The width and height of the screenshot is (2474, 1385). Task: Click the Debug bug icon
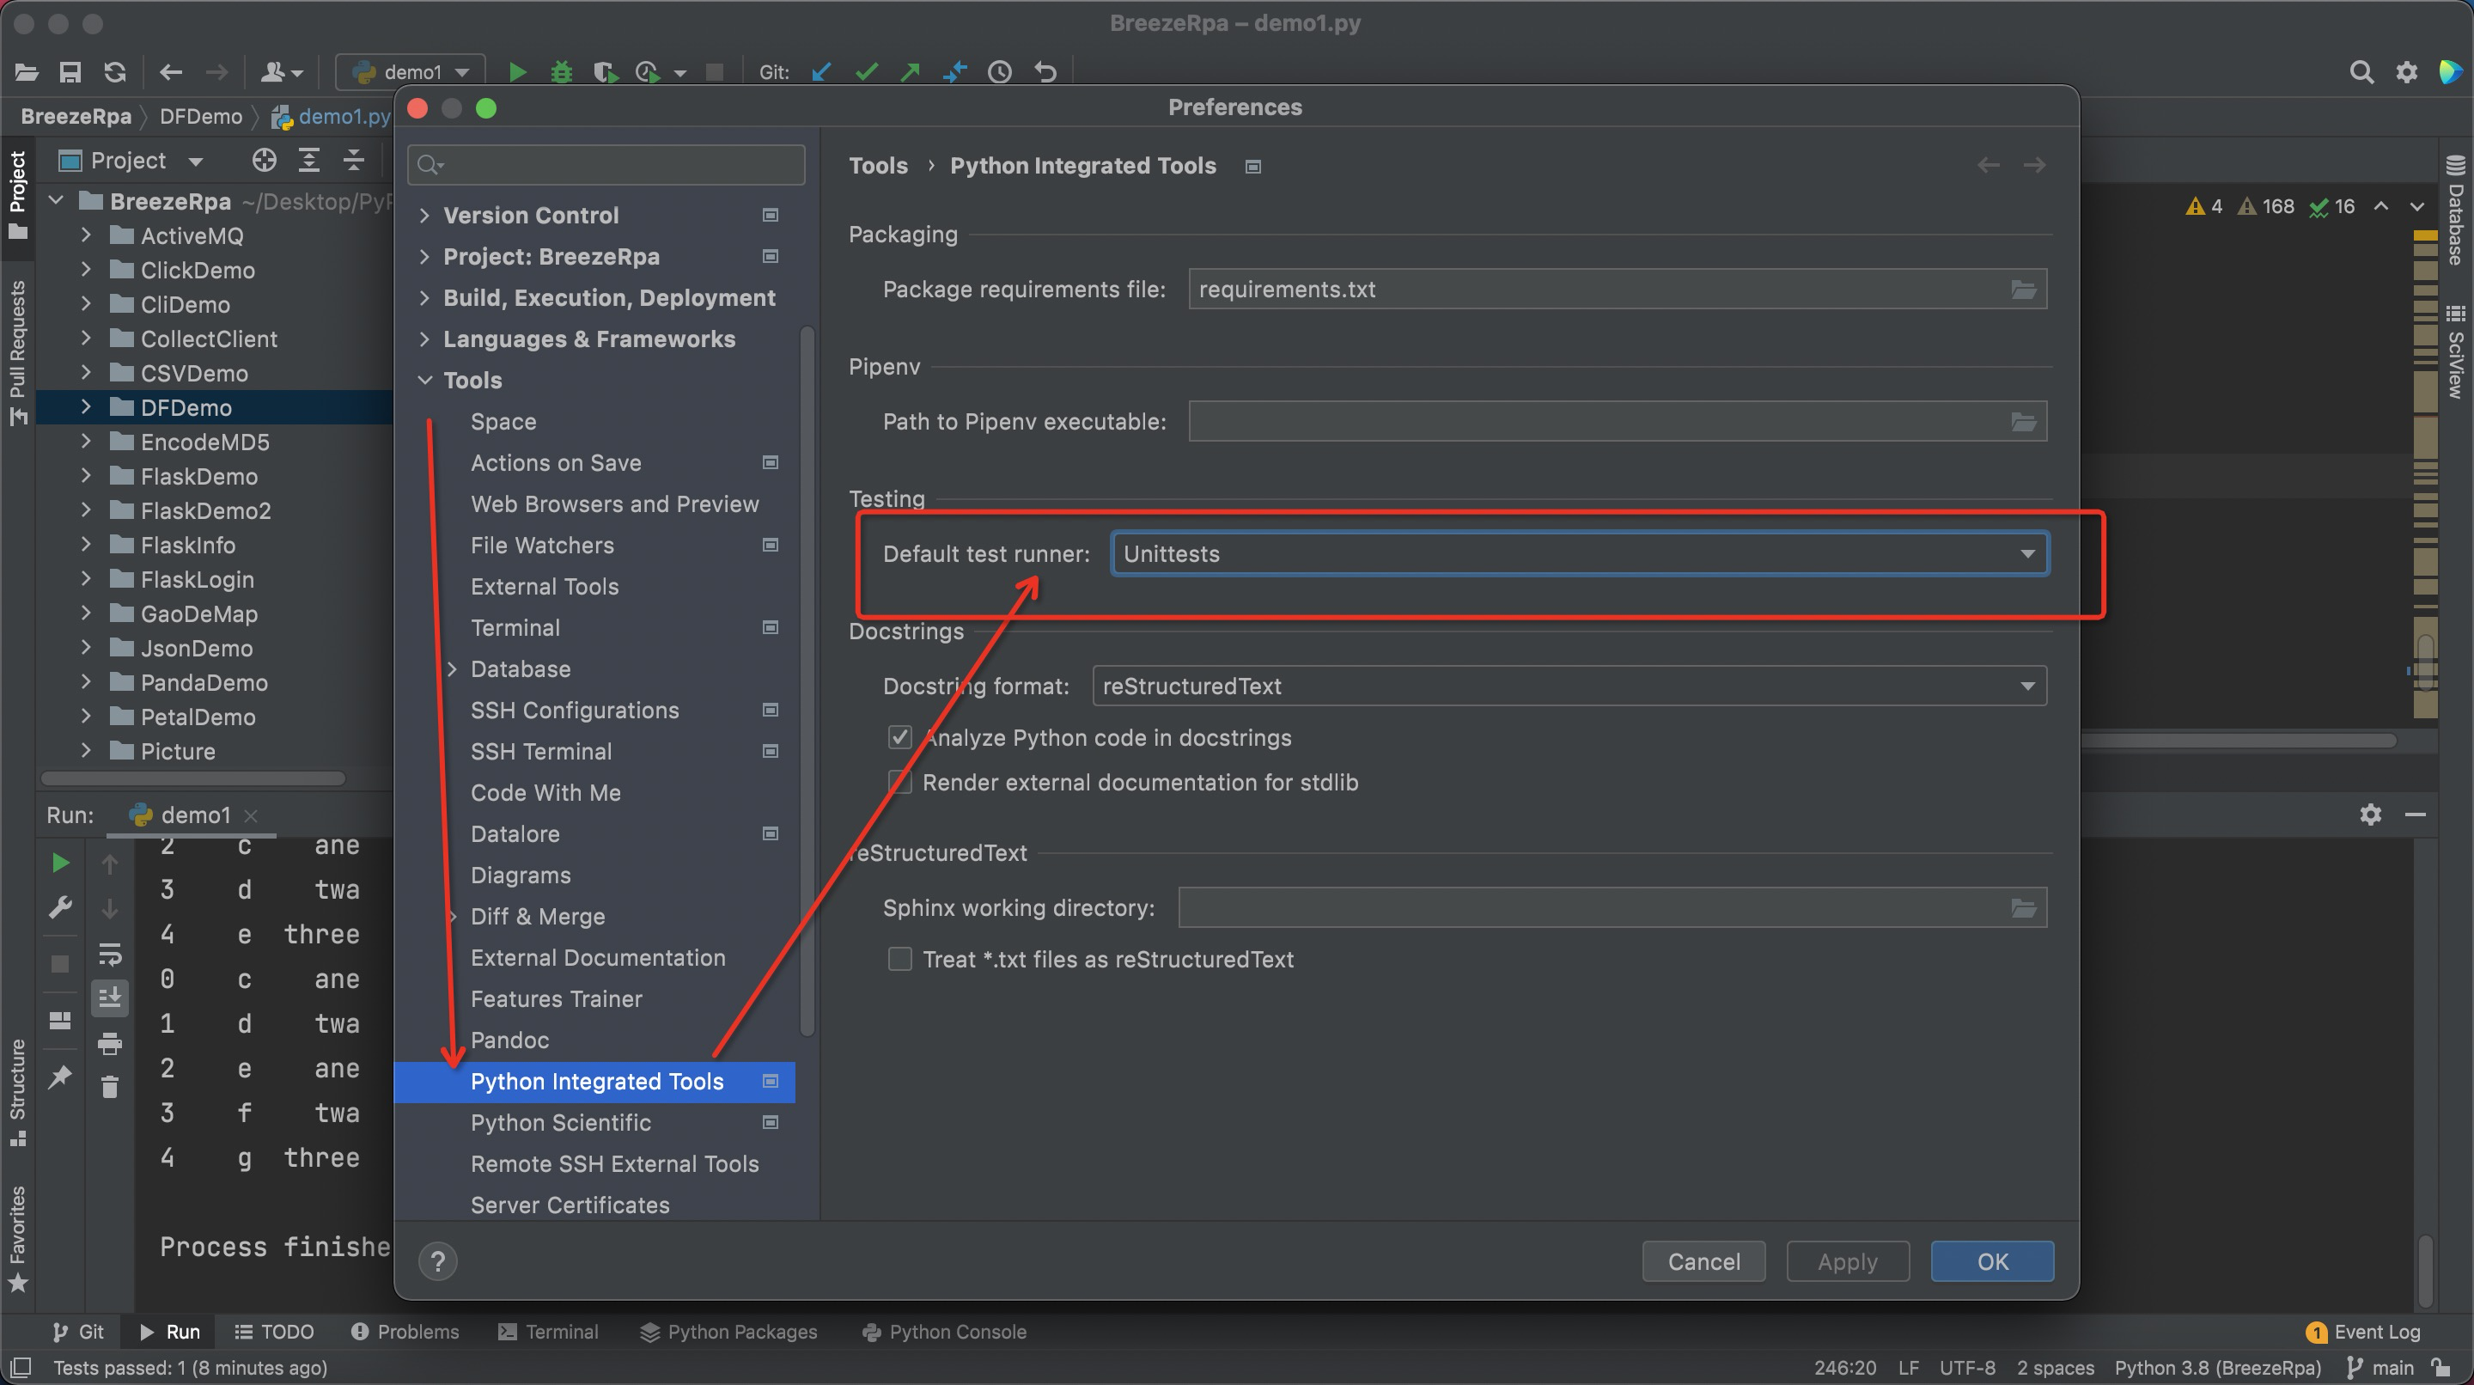point(561,72)
